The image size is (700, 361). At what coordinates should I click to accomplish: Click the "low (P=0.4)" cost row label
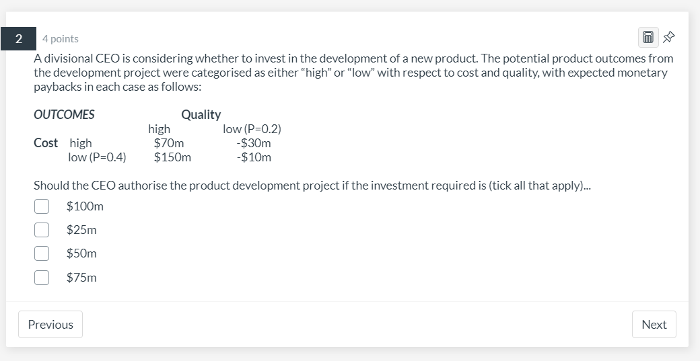[97, 157]
